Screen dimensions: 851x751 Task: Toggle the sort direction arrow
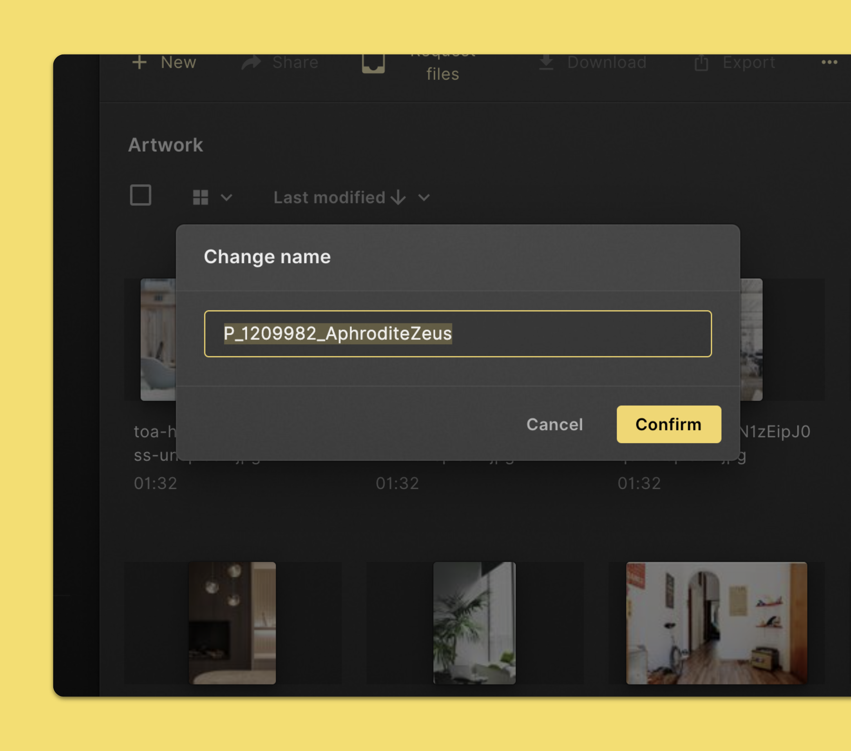(398, 198)
